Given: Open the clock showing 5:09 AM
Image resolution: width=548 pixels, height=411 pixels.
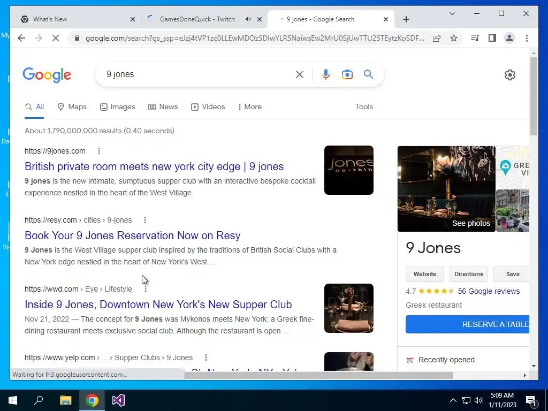Looking at the screenshot, I should click(502, 400).
